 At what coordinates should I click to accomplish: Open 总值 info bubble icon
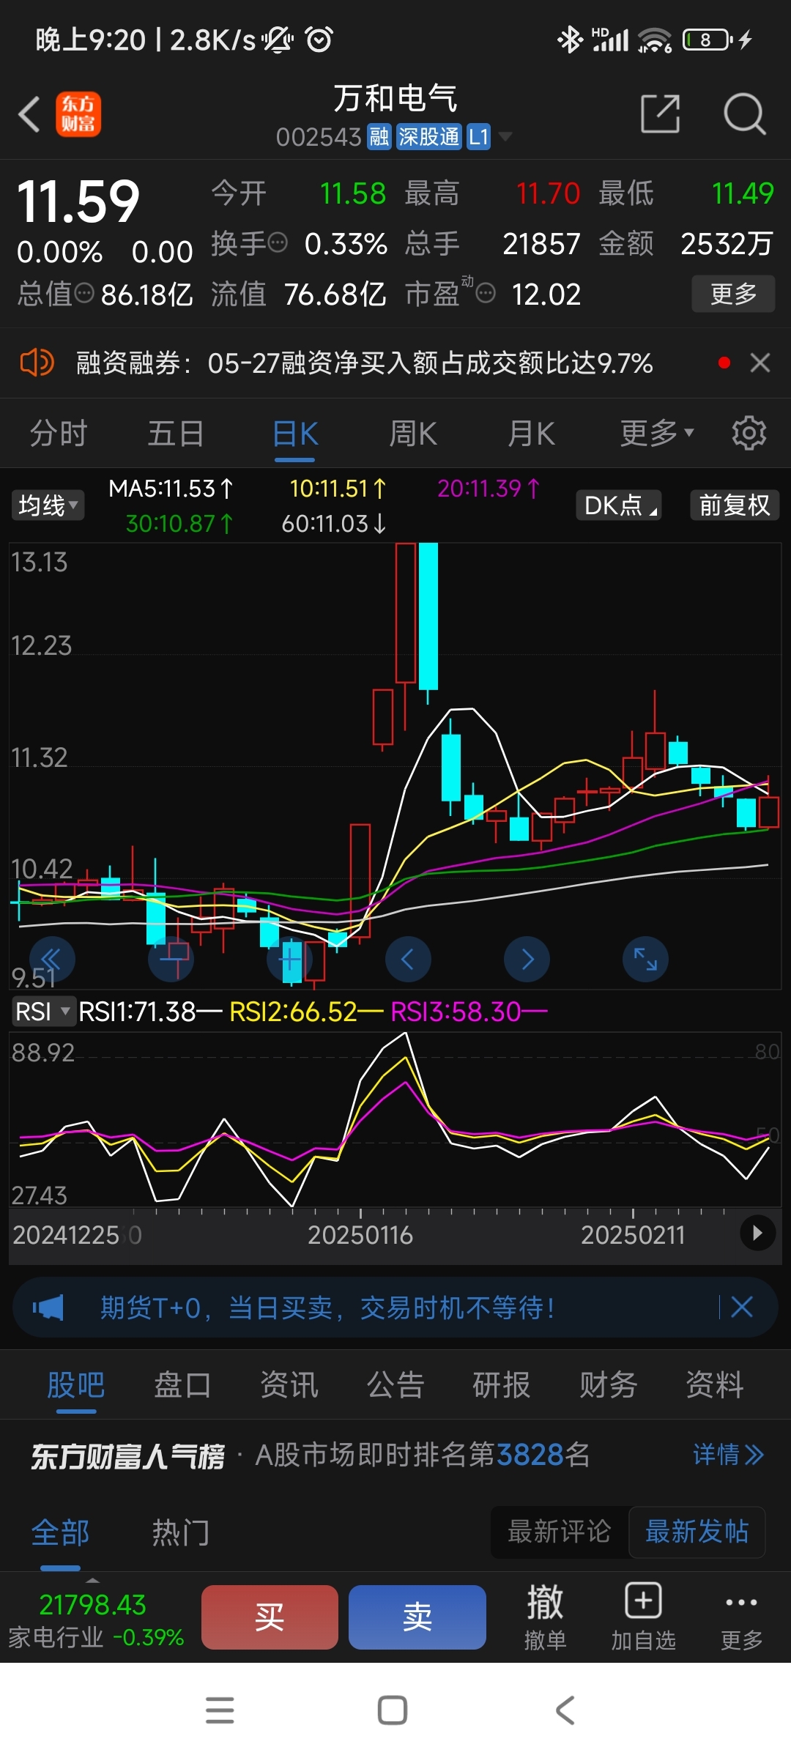pyautogui.click(x=84, y=294)
